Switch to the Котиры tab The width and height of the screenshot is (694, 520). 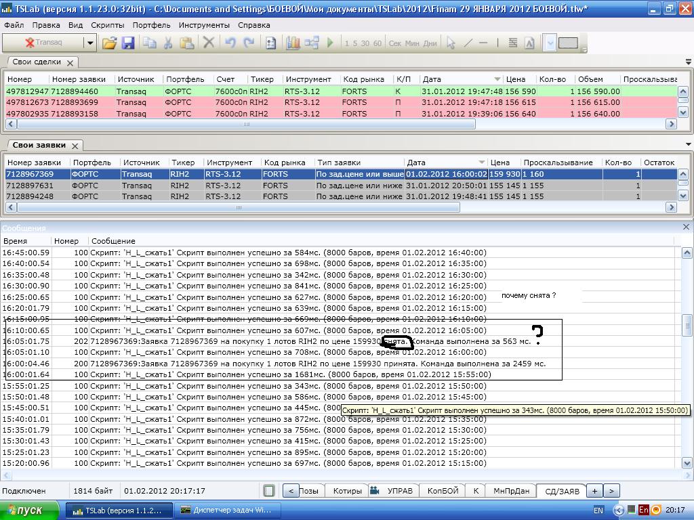pyautogui.click(x=347, y=491)
